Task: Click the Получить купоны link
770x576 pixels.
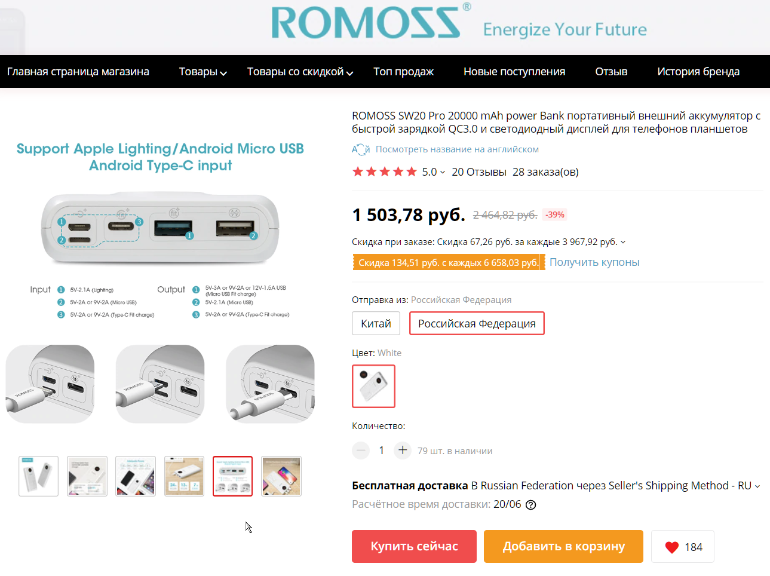Action: (x=594, y=262)
